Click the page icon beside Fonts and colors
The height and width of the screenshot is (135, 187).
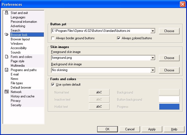coord(7,57)
